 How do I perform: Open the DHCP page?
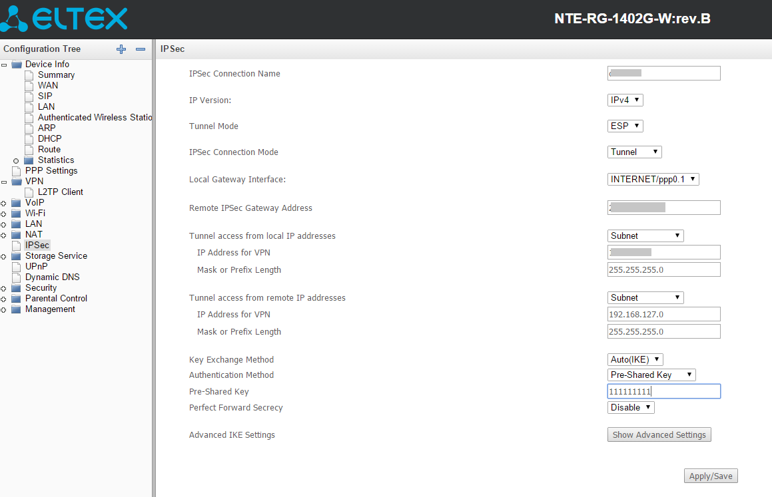click(x=50, y=138)
